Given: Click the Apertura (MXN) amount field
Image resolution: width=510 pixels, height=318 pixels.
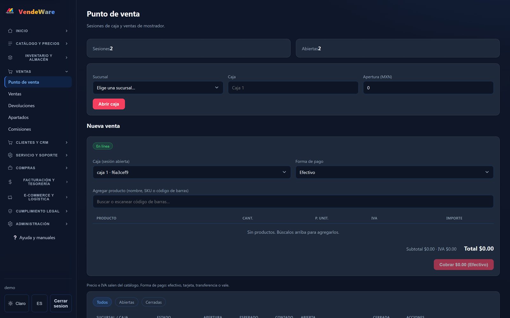Looking at the screenshot, I should pyautogui.click(x=428, y=88).
